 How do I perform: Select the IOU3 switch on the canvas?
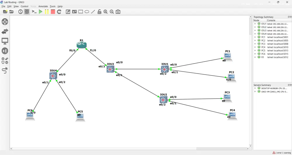110,69
